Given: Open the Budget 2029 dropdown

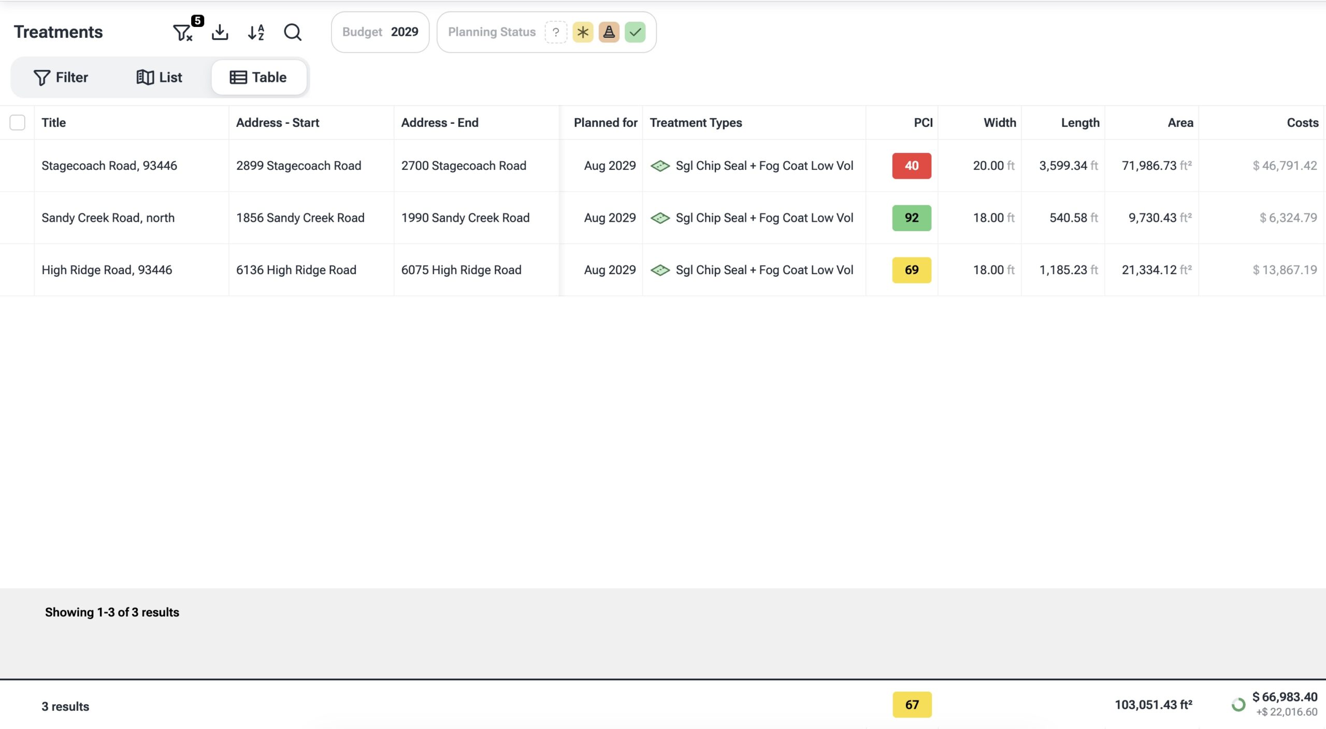Looking at the screenshot, I should [x=380, y=32].
